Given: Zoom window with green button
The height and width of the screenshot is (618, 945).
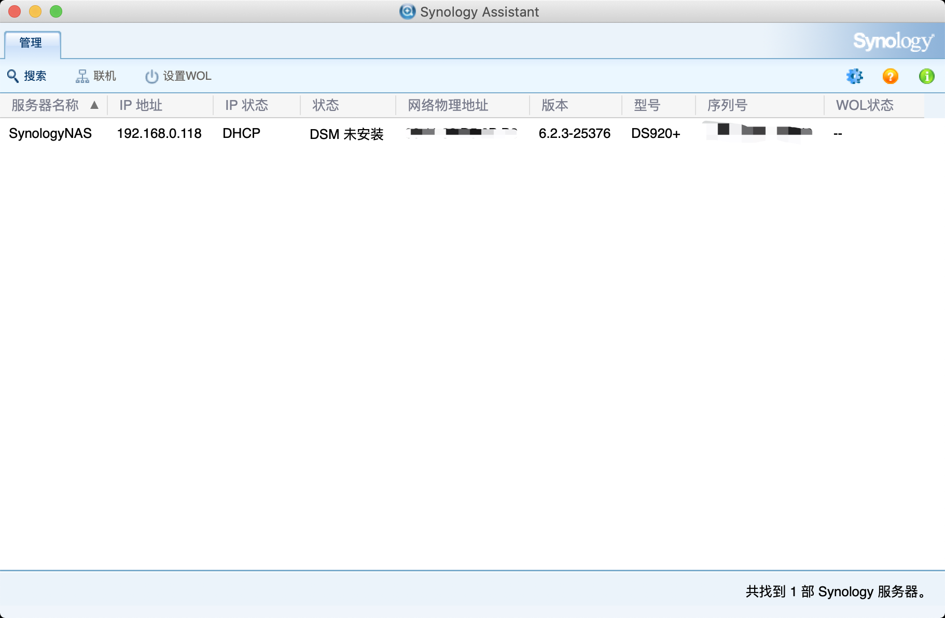Looking at the screenshot, I should click(56, 11).
